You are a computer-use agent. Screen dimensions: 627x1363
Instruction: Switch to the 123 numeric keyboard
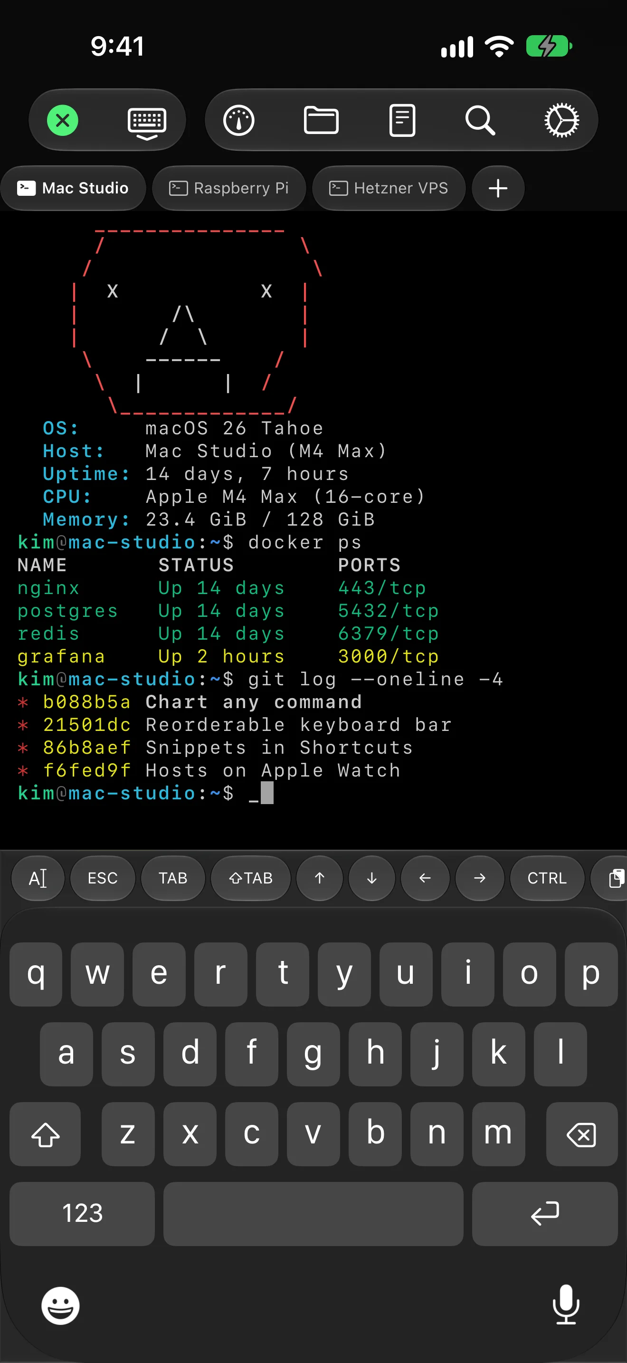[82, 1214]
